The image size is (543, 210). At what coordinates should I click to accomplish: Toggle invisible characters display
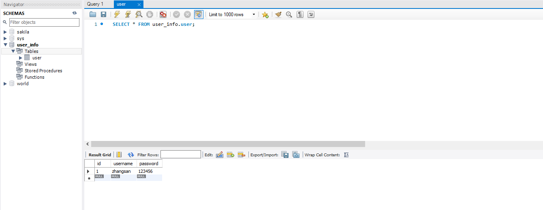pos(300,15)
